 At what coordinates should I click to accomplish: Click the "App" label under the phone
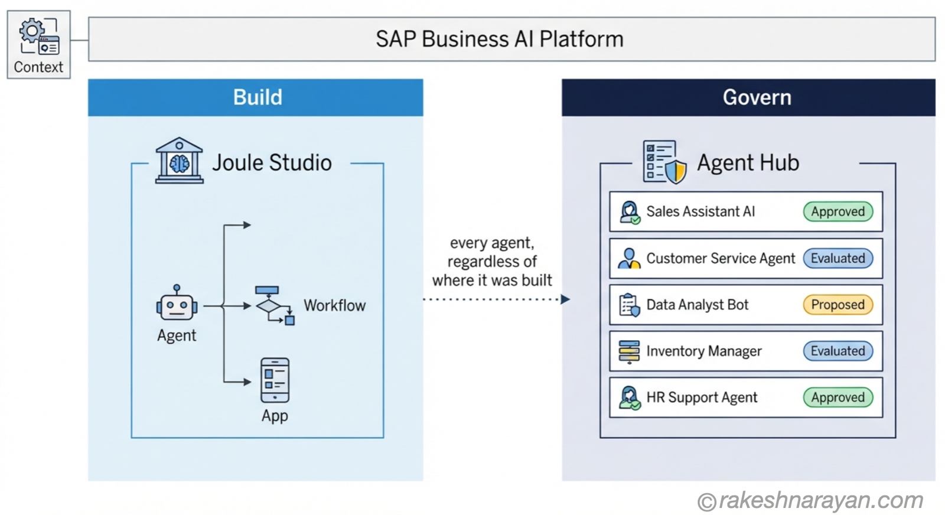(x=275, y=416)
